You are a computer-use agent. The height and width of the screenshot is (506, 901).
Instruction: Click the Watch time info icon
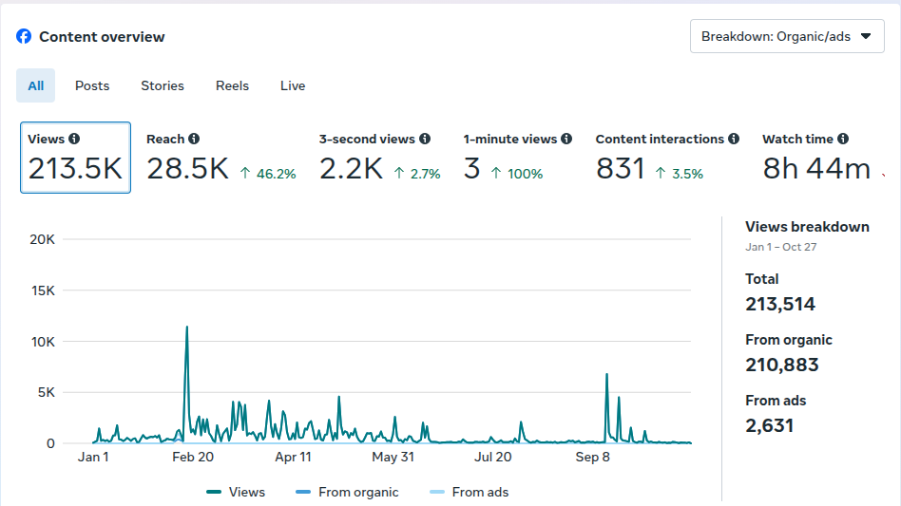pyautogui.click(x=843, y=139)
